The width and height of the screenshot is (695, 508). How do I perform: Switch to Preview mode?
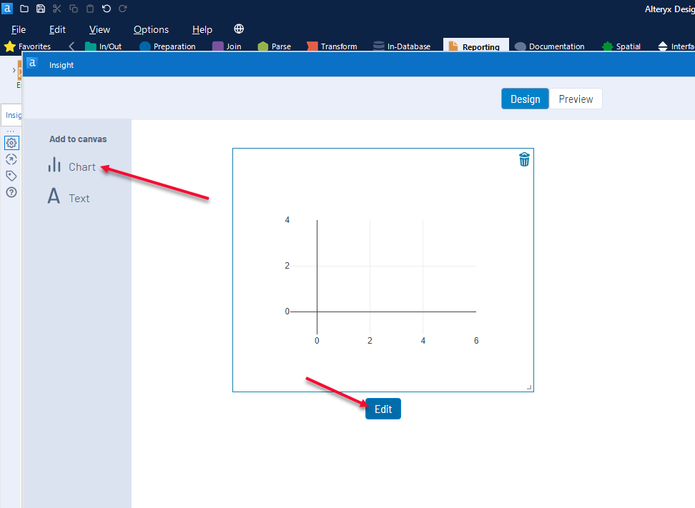(x=576, y=99)
